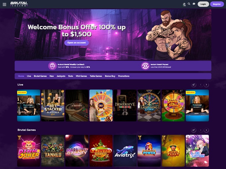
Task: Click the Register button
Action: click(217, 4)
